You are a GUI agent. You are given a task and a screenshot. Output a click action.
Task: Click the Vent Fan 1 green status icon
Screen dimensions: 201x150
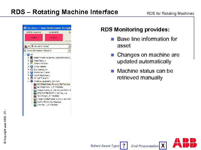click(x=35, y=105)
